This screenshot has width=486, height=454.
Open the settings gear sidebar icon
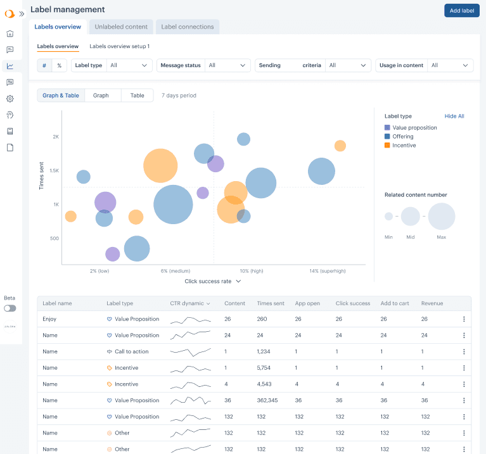tap(10, 99)
